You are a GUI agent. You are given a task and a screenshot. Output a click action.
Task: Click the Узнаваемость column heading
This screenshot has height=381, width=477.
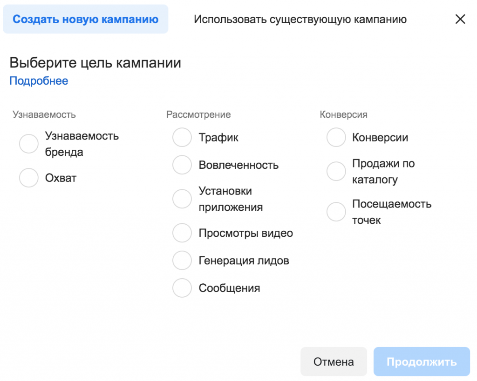pos(44,114)
